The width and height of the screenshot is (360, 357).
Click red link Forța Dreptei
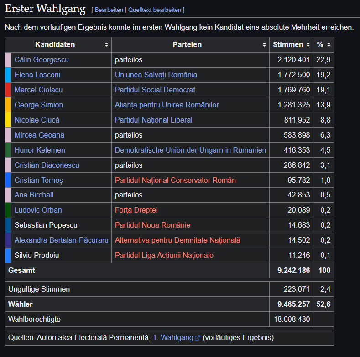pyautogui.click(x=136, y=210)
